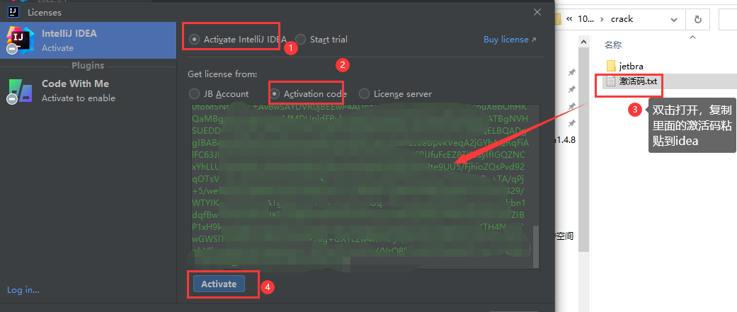The image size is (737, 312).
Task: Click the Buy license link
Action: pyautogui.click(x=510, y=40)
